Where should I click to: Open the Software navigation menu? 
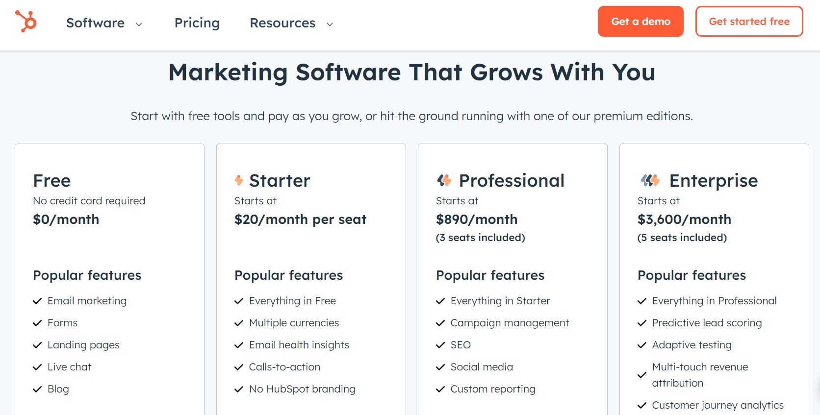click(x=95, y=23)
